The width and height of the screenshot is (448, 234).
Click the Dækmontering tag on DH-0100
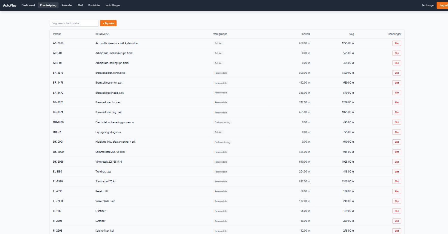point(222,122)
